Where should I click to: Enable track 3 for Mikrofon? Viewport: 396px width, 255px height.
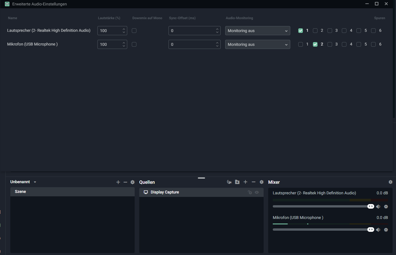(330, 44)
